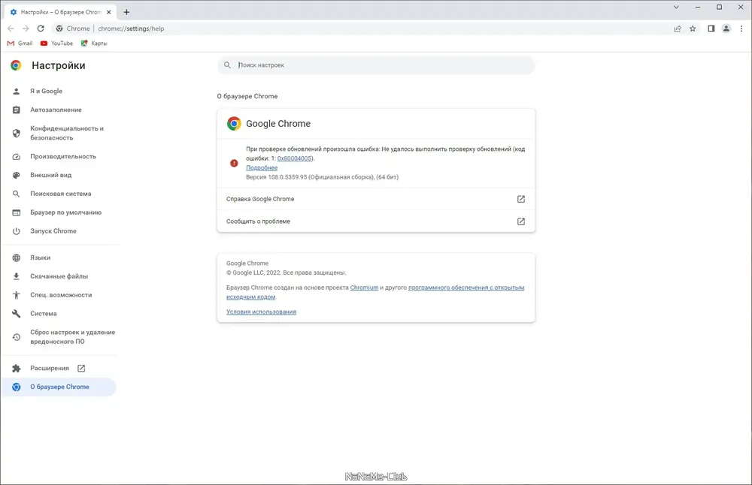This screenshot has width=752, height=485.
Task: Minimize the Chrome window
Action: pyautogui.click(x=698, y=8)
